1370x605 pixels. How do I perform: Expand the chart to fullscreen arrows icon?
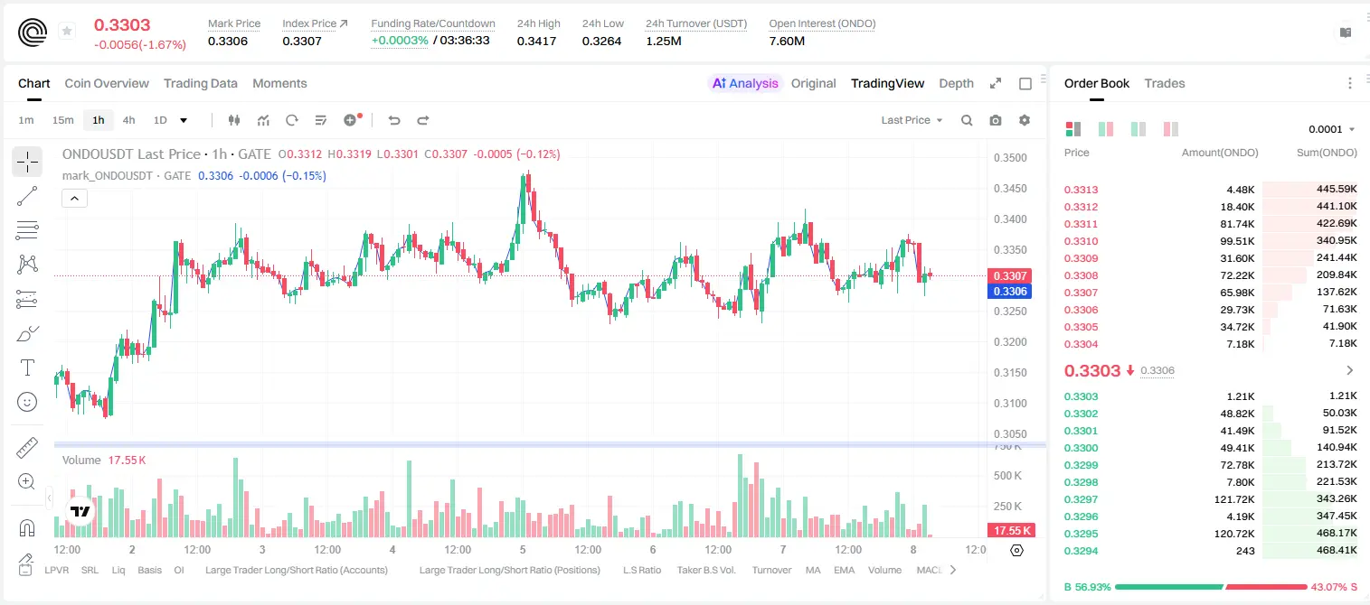[x=996, y=83]
